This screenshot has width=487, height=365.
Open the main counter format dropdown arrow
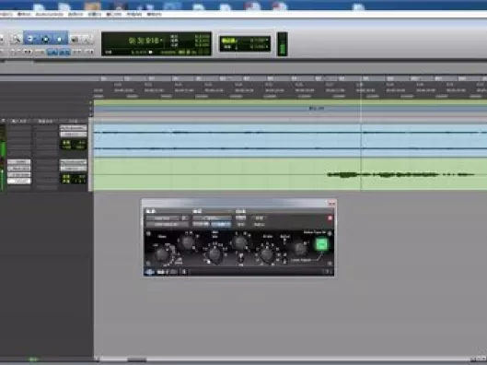[x=161, y=40]
